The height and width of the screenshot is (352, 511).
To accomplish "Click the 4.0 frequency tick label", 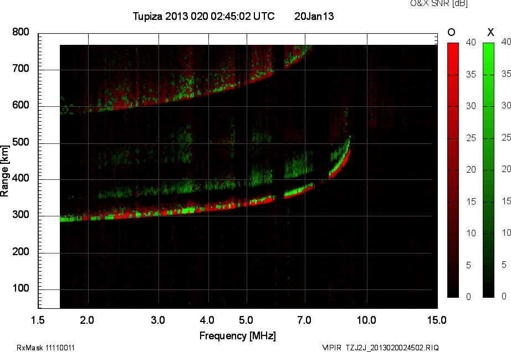I will click(207, 320).
